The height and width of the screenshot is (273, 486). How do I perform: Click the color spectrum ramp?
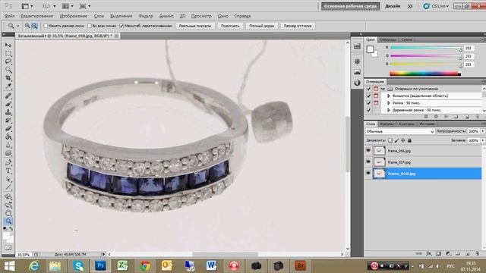point(425,74)
